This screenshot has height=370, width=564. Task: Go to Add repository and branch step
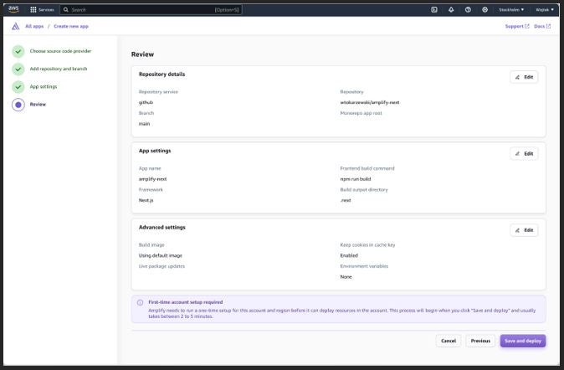[58, 69]
